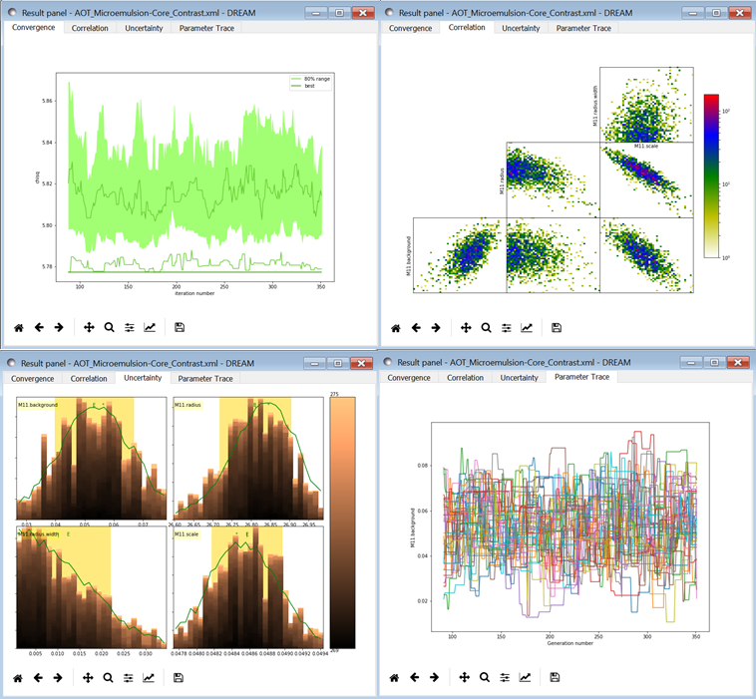Open Configure subplots under the convergence plot
756x699 pixels.
129,327
